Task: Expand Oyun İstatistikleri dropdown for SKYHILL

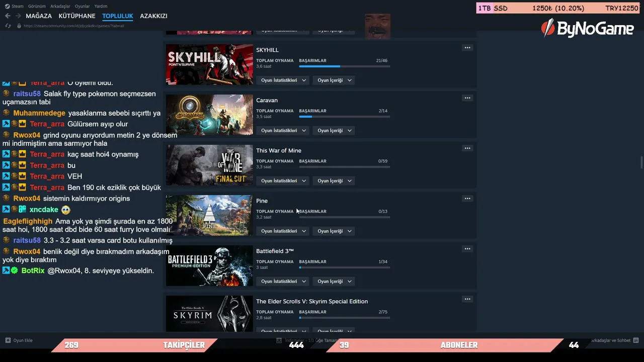Action: [x=283, y=80]
